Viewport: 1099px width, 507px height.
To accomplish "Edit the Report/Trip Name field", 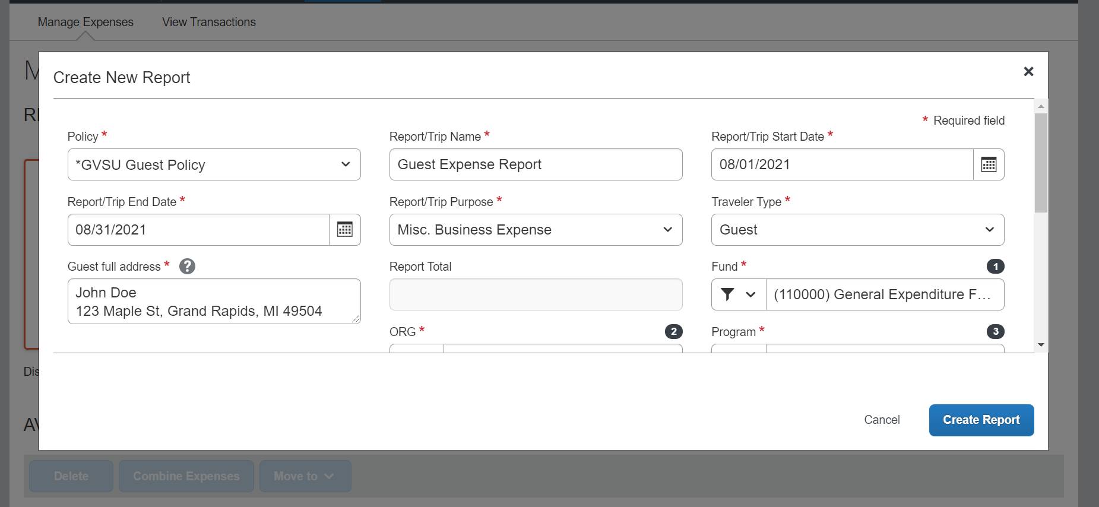I will click(536, 164).
